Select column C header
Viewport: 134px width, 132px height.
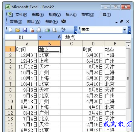coord(71,44)
